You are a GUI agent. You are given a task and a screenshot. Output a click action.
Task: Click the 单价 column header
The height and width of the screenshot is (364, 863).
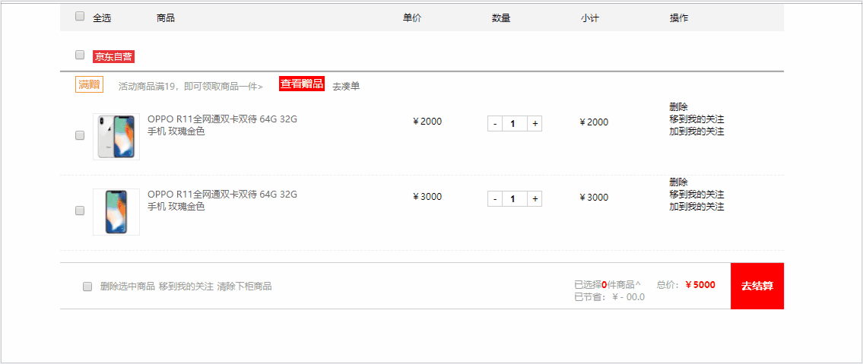click(412, 18)
